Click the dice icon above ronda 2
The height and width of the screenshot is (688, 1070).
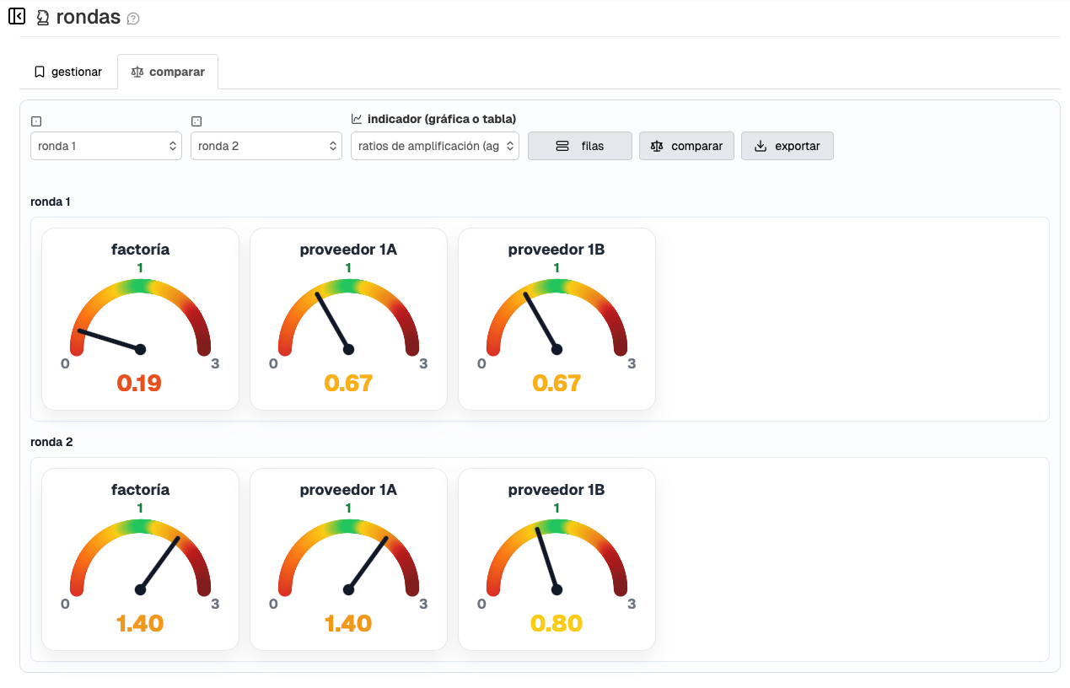pos(196,121)
